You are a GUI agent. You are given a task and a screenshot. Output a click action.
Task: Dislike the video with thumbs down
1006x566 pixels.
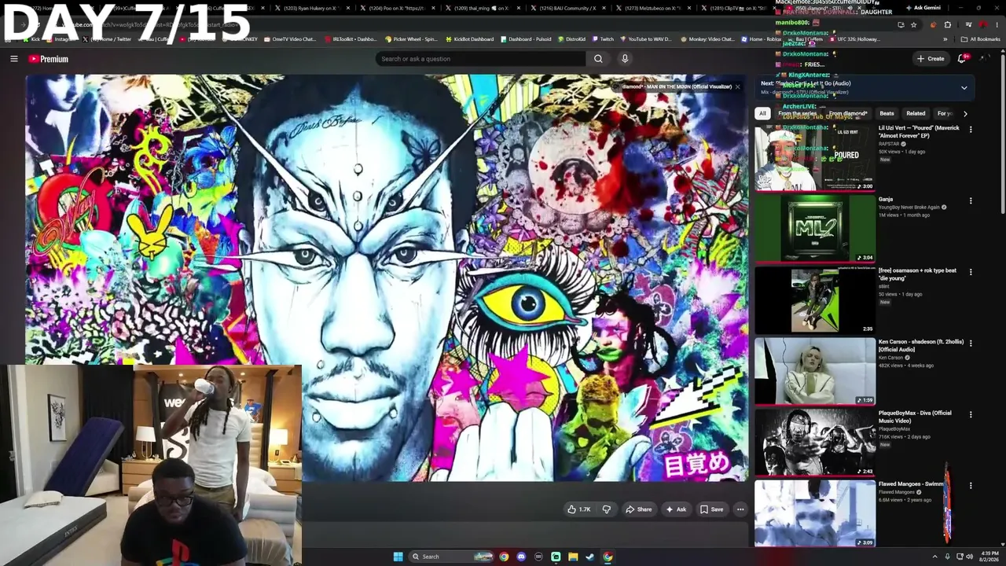pyautogui.click(x=606, y=509)
